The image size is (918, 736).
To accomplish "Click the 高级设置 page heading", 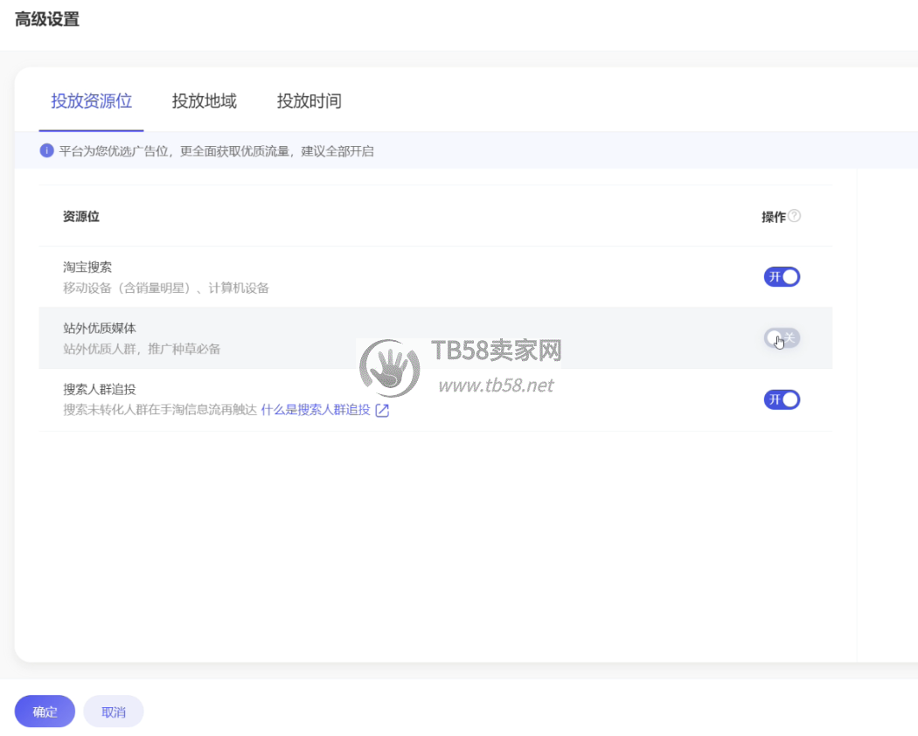I will pyautogui.click(x=47, y=19).
